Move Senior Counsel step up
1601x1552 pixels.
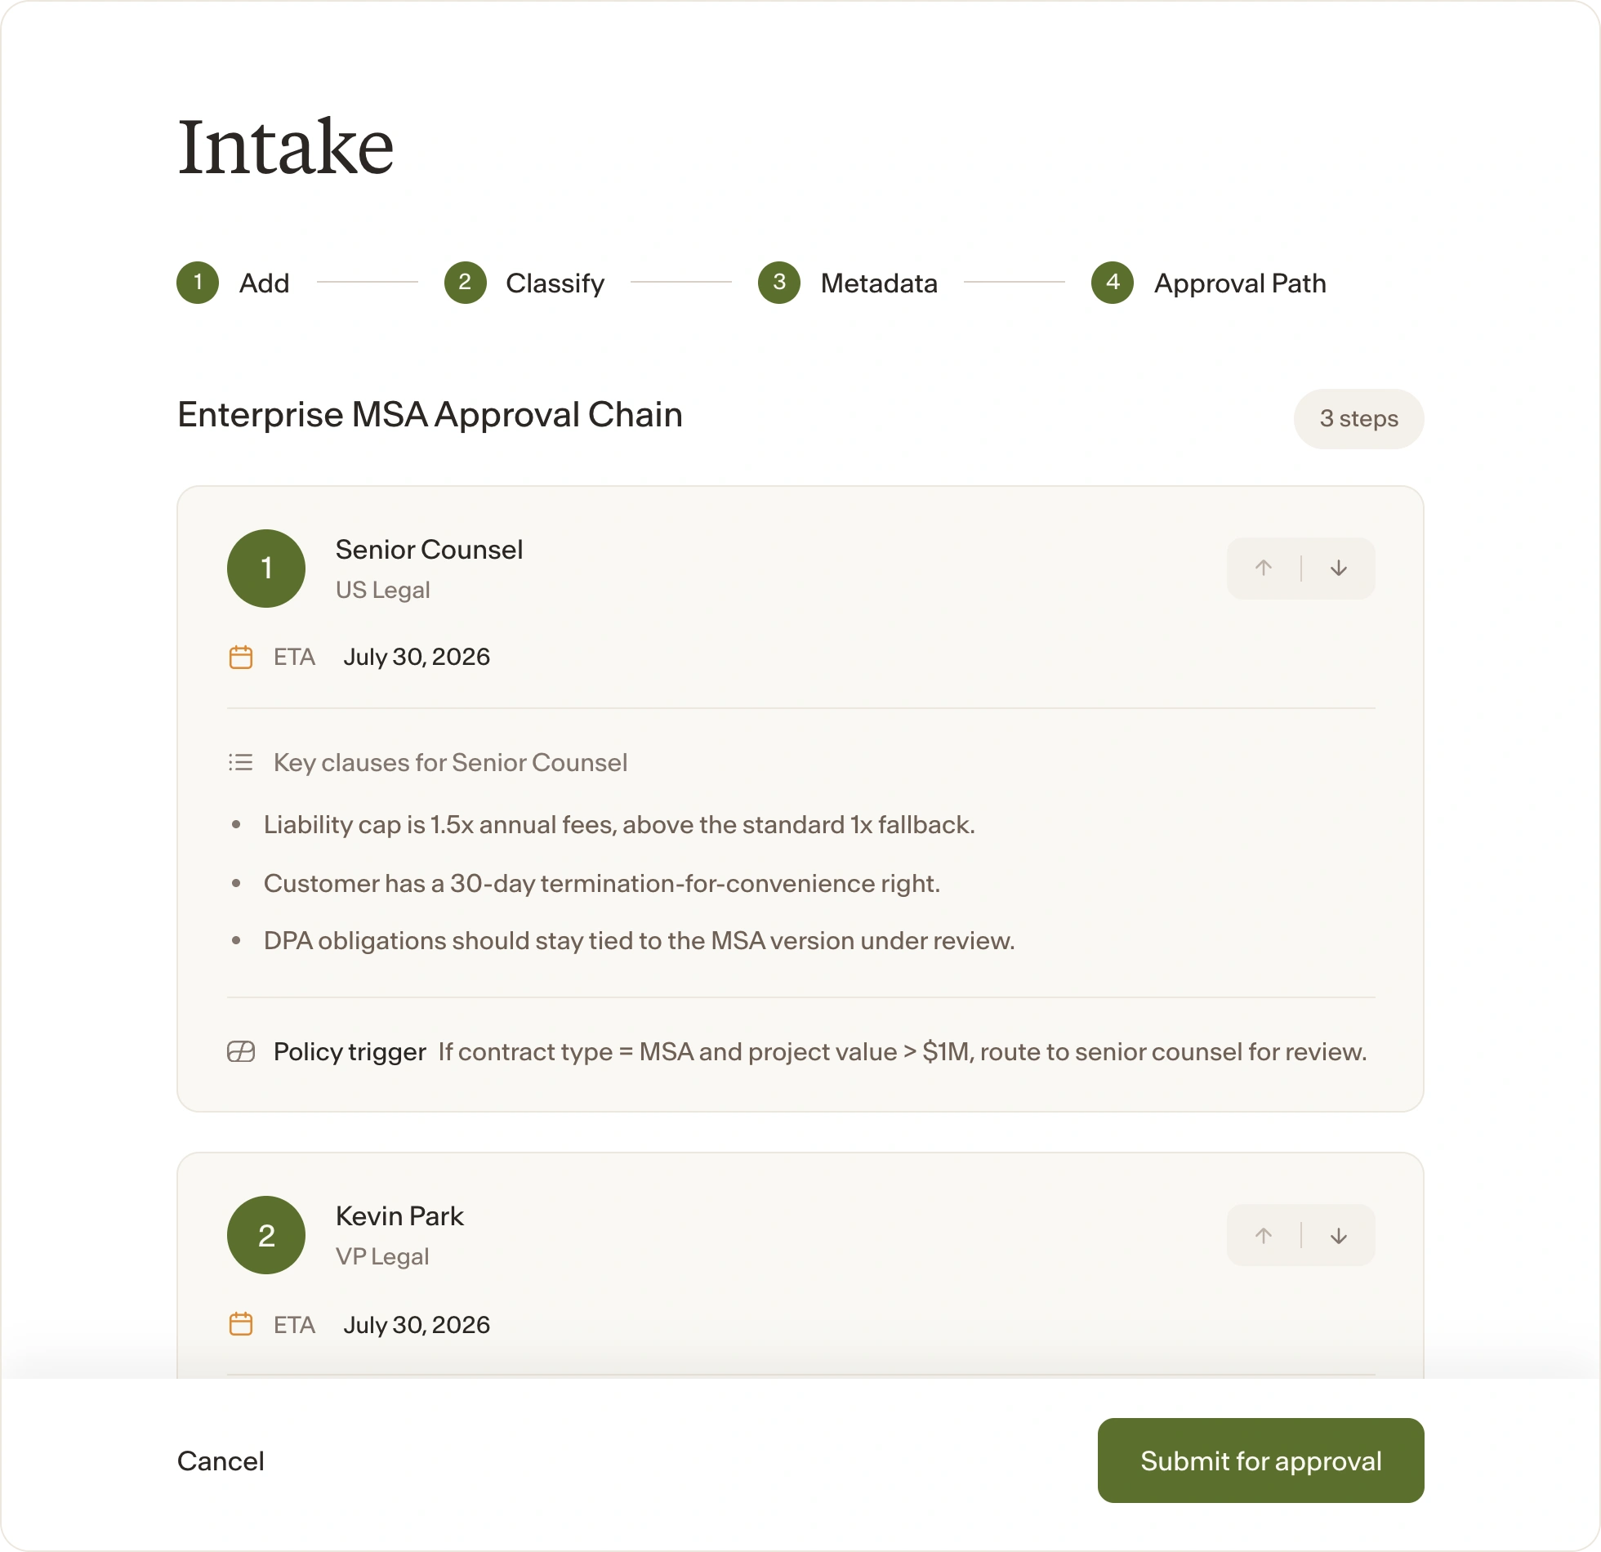coord(1264,569)
